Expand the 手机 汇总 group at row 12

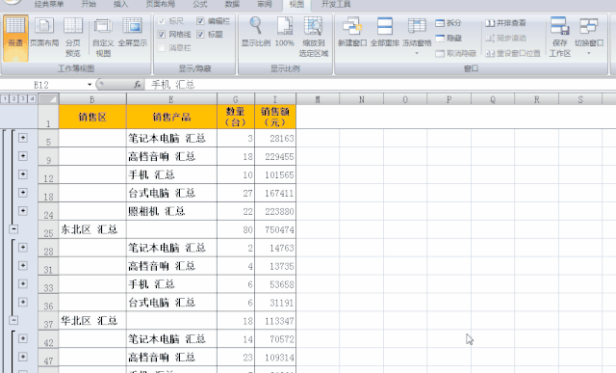(x=23, y=174)
